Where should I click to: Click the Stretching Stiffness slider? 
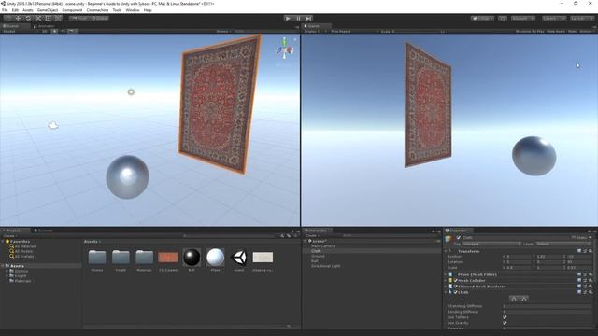547,306
